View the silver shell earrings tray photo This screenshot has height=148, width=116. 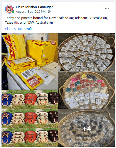[x=86, y=52]
